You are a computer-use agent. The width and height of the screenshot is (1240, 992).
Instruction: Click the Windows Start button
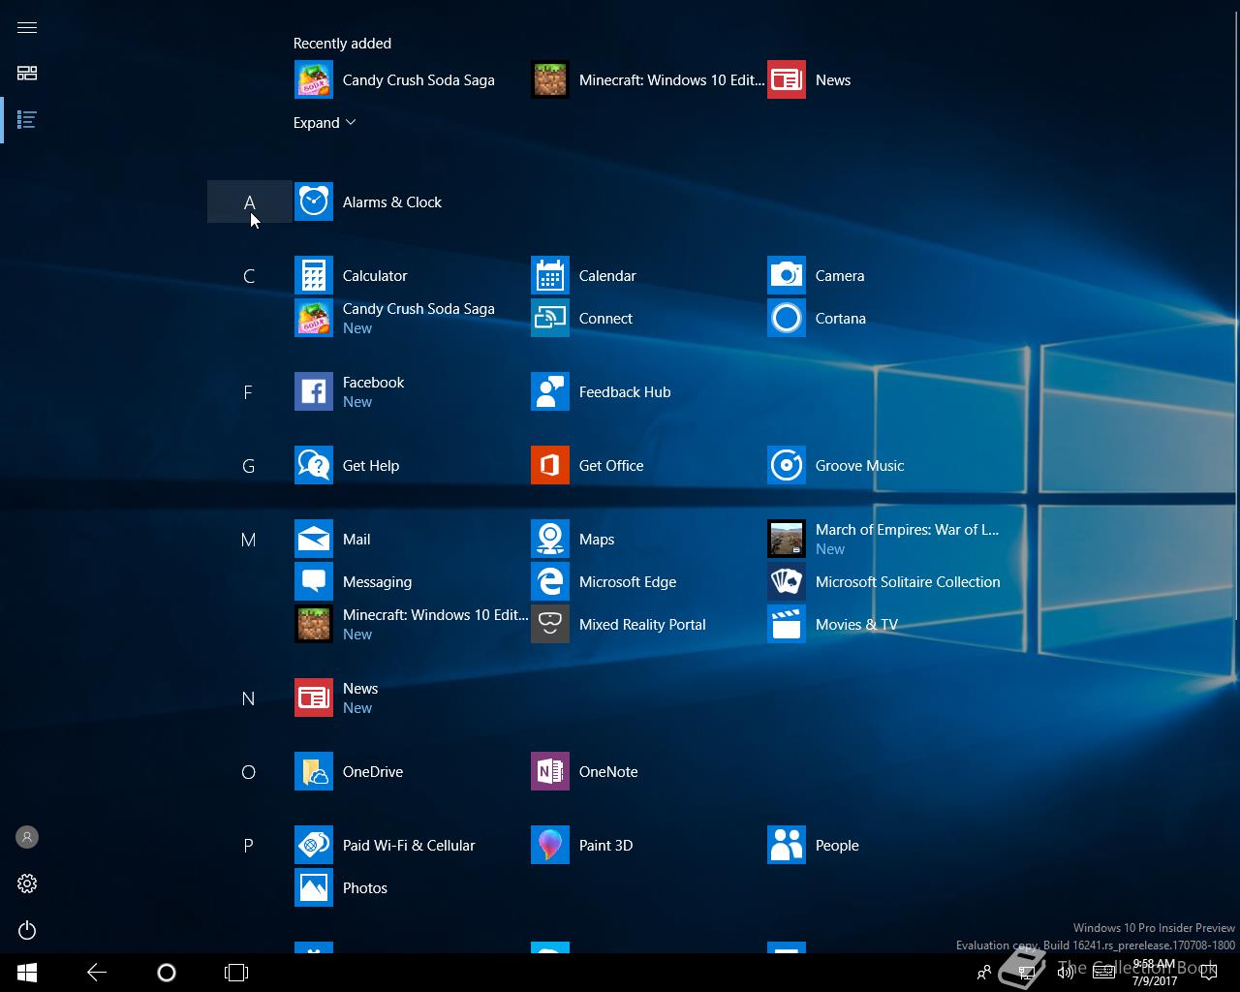coord(27,973)
